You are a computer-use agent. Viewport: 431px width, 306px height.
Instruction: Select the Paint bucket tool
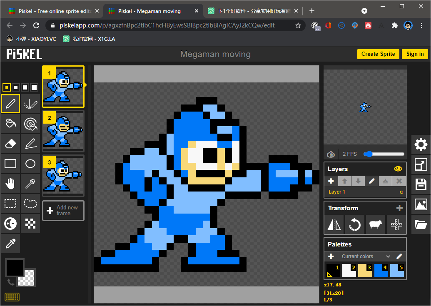tap(10, 124)
